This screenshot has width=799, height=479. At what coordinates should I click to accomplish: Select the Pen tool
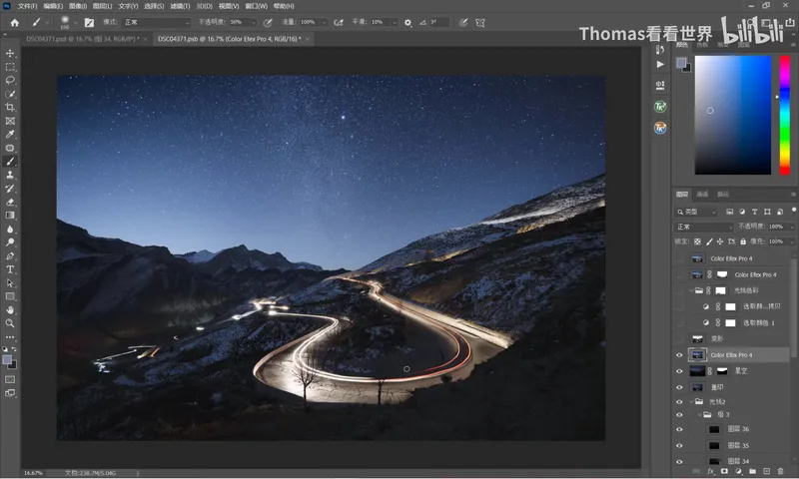[10, 256]
